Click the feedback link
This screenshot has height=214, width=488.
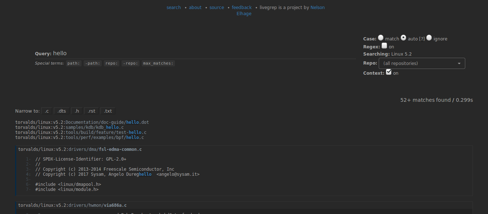242,8
